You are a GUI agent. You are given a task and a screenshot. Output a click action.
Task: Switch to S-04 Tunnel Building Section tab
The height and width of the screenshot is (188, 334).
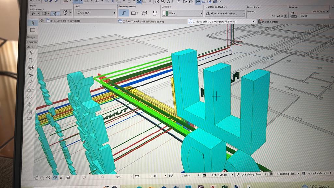pos(143,22)
